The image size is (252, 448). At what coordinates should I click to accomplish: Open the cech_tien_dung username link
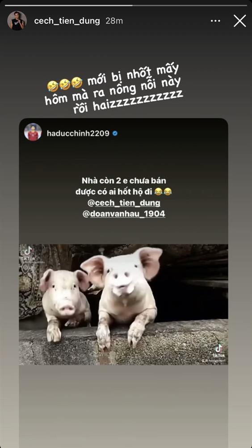click(67, 21)
